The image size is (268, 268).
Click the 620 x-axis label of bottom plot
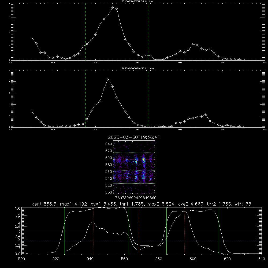(227, 259)
